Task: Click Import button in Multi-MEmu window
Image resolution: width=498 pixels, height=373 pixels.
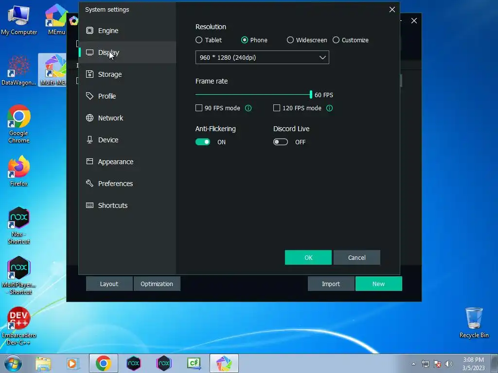Action: click(331, 284)
